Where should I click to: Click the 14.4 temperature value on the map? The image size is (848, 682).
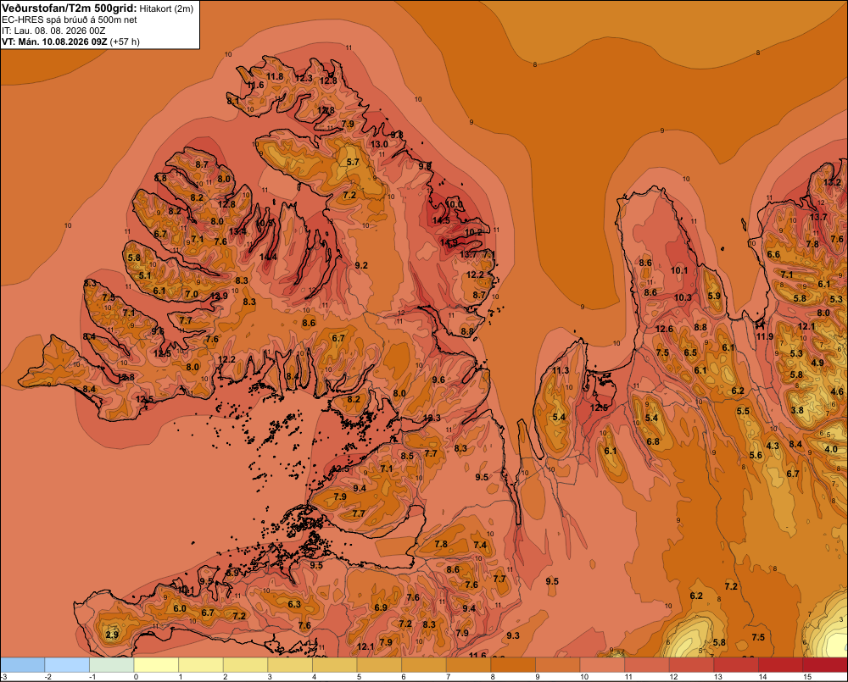268,257
